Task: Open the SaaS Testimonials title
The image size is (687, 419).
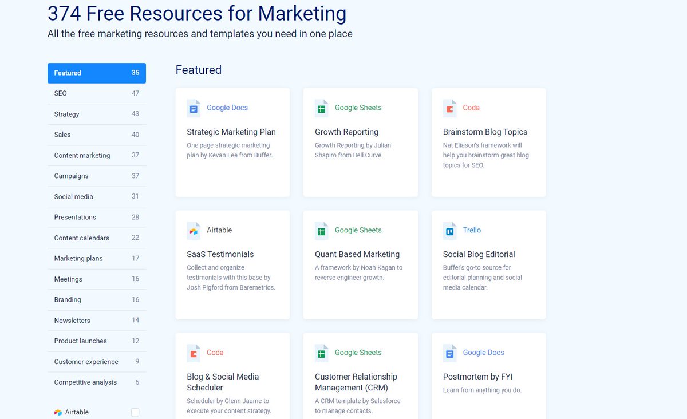Action: click(x=220, y=254)
